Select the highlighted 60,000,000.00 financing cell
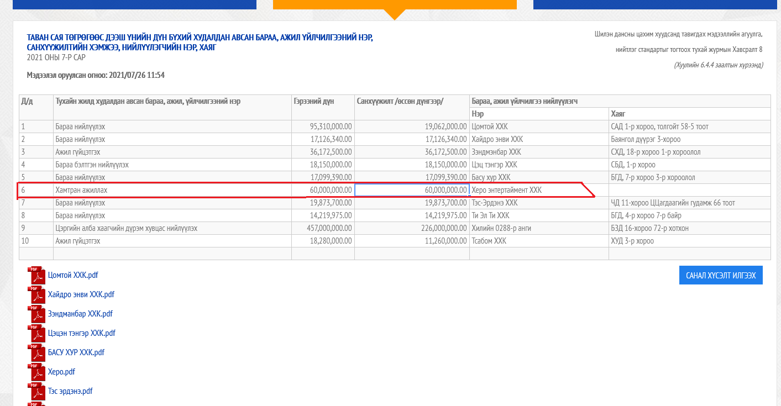 coord(412,190)
